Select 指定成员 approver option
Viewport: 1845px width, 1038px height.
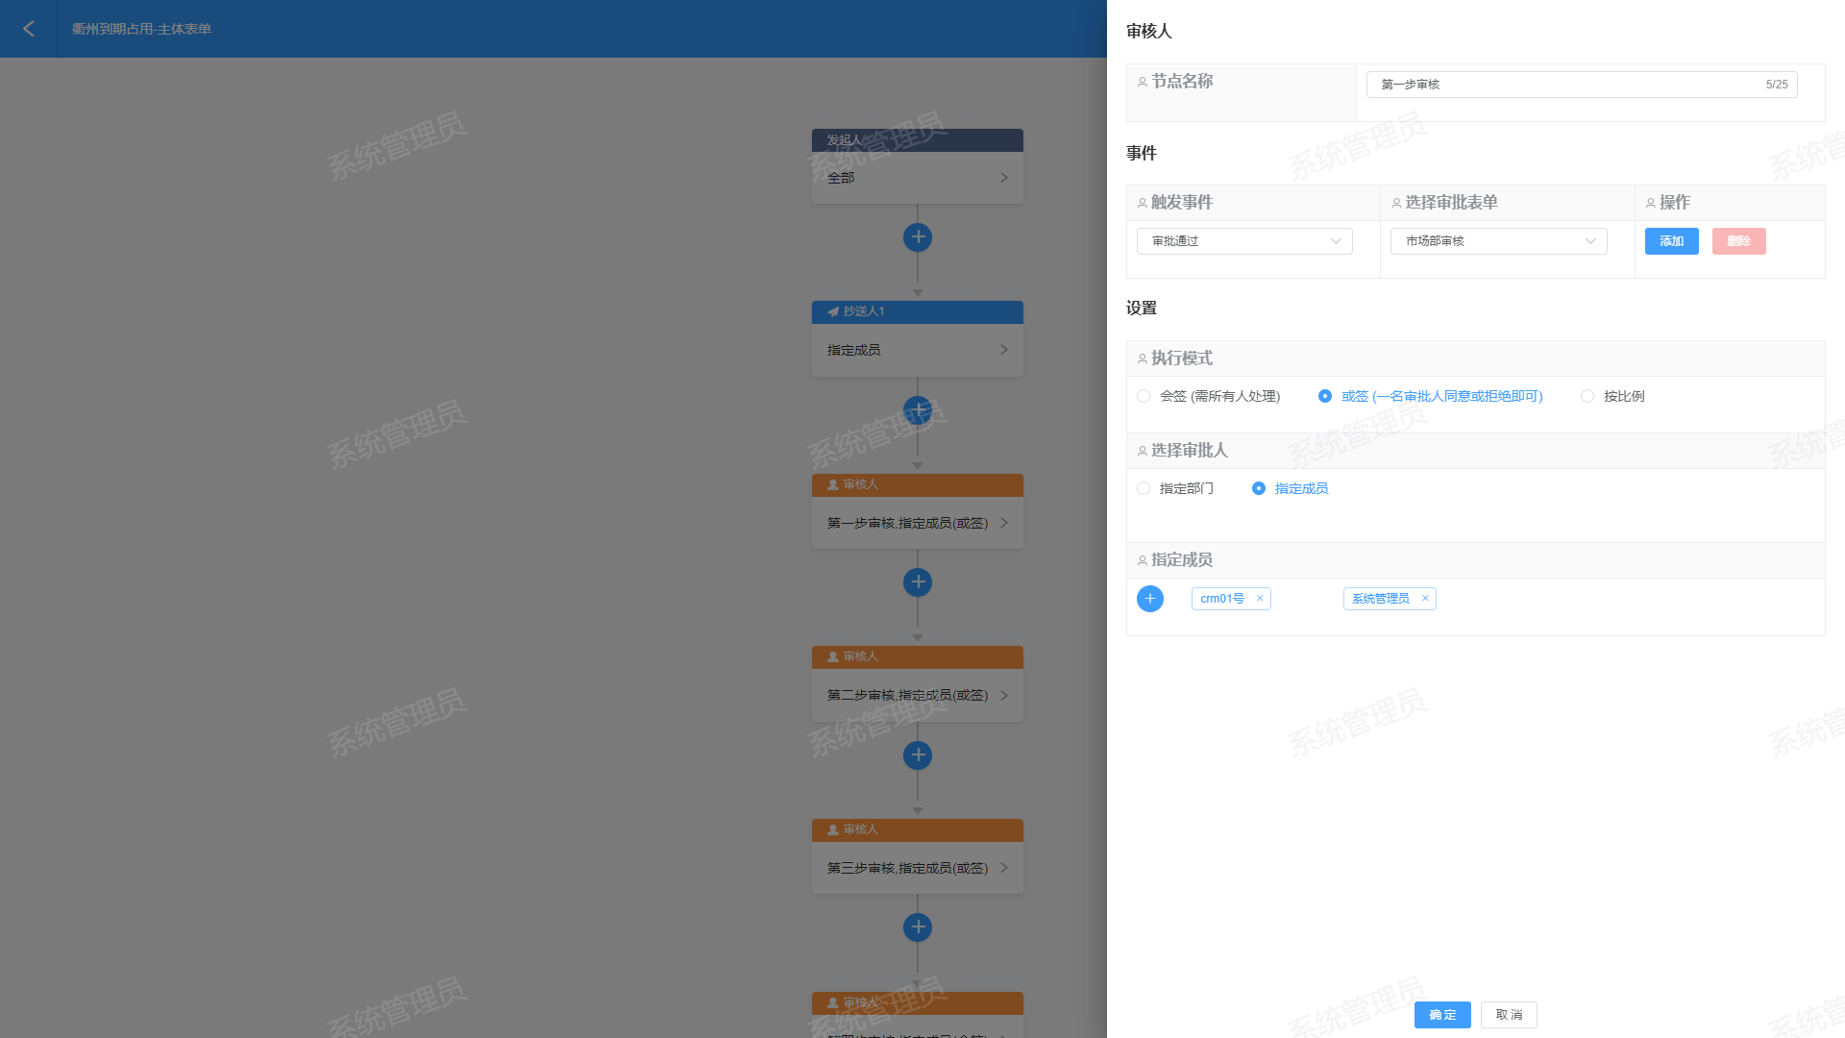[1259, 488]
